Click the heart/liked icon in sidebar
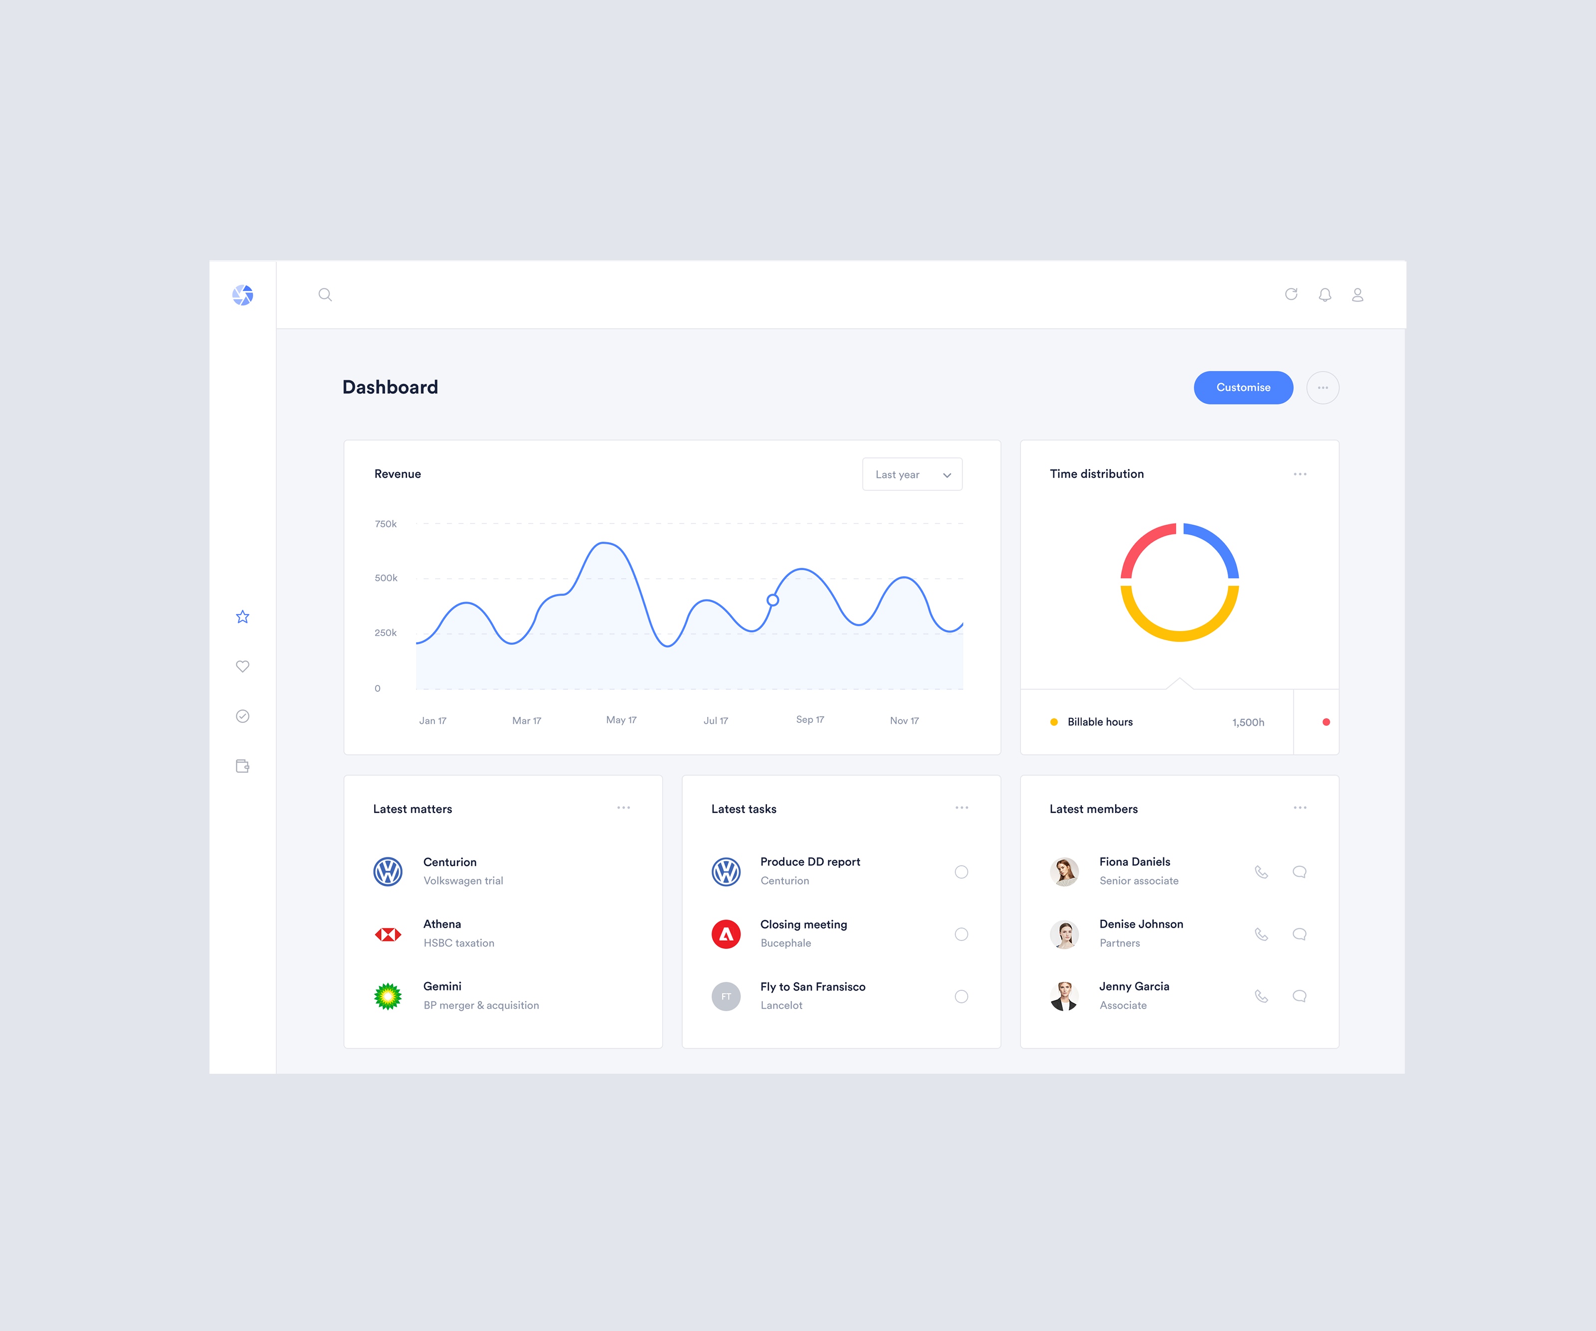Viewport: 1596px width, 1331px height. (x=244, y=666)
